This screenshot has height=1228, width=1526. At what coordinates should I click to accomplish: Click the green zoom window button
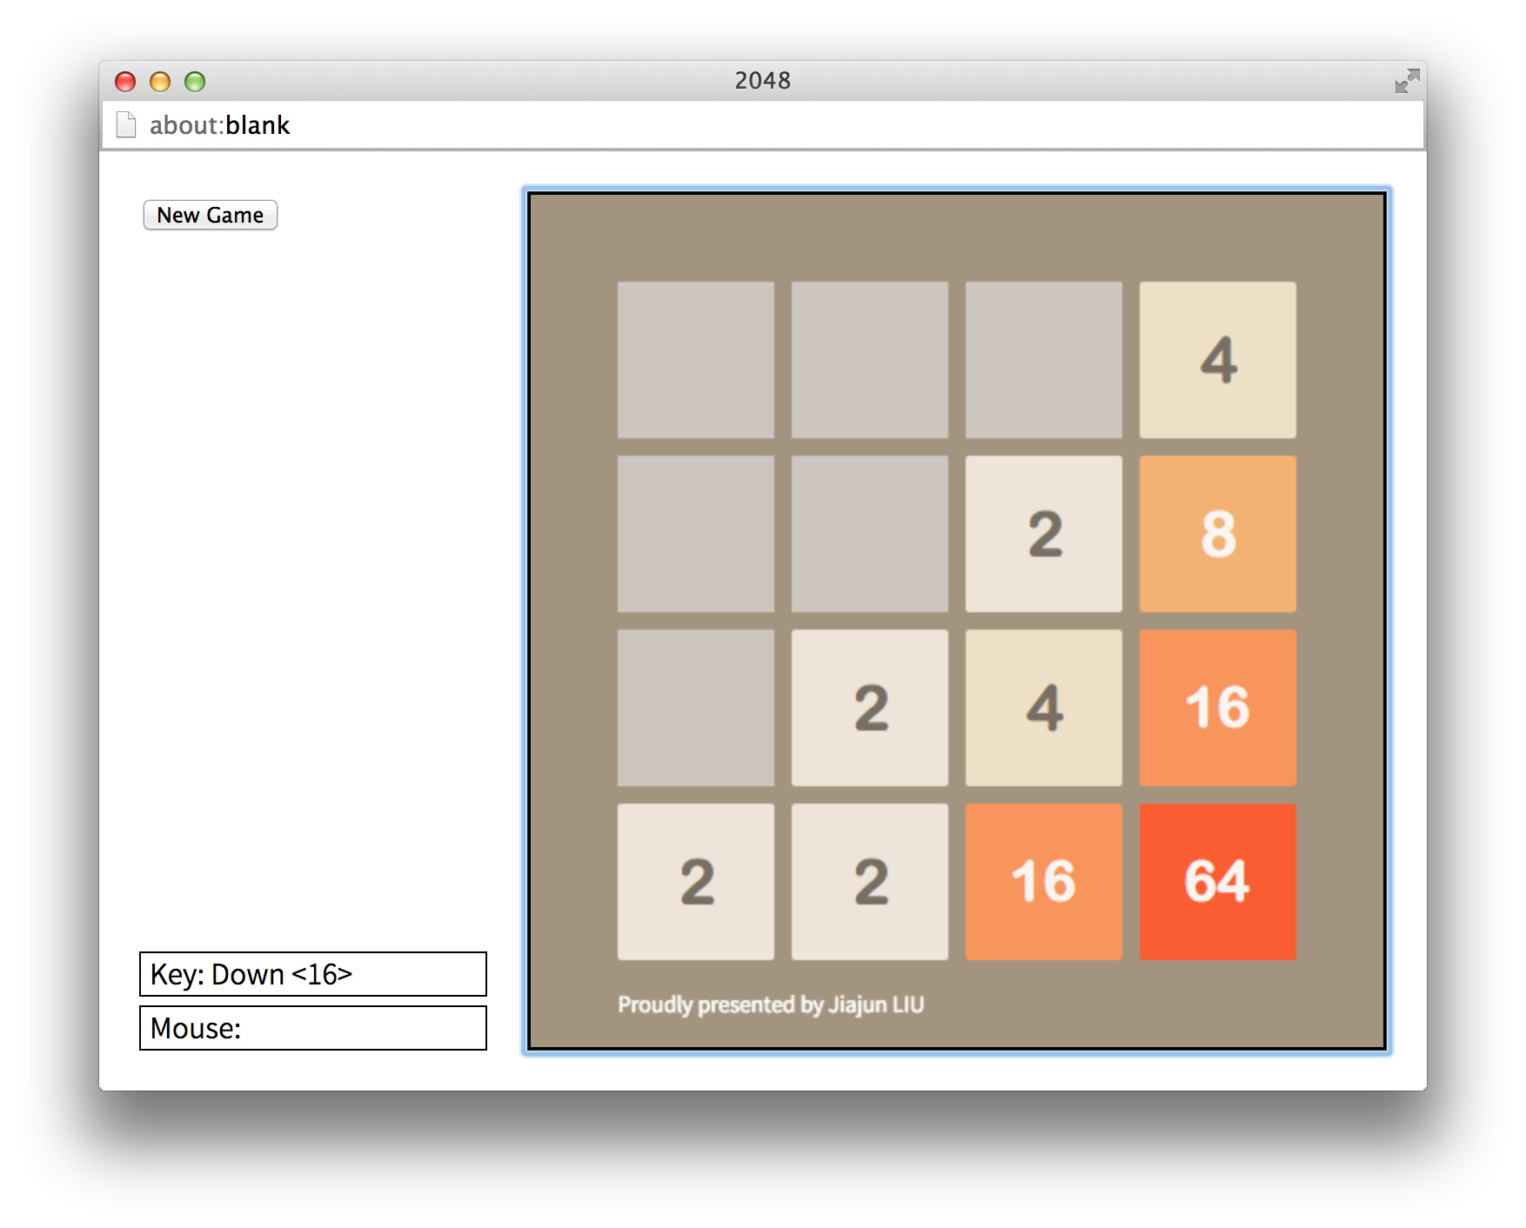[195, 82]
